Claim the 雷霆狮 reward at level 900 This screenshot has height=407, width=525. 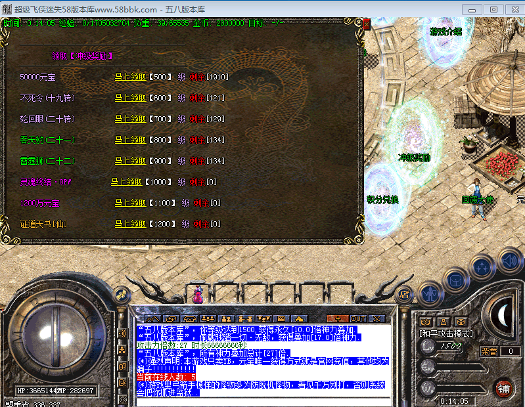(130, 161)
